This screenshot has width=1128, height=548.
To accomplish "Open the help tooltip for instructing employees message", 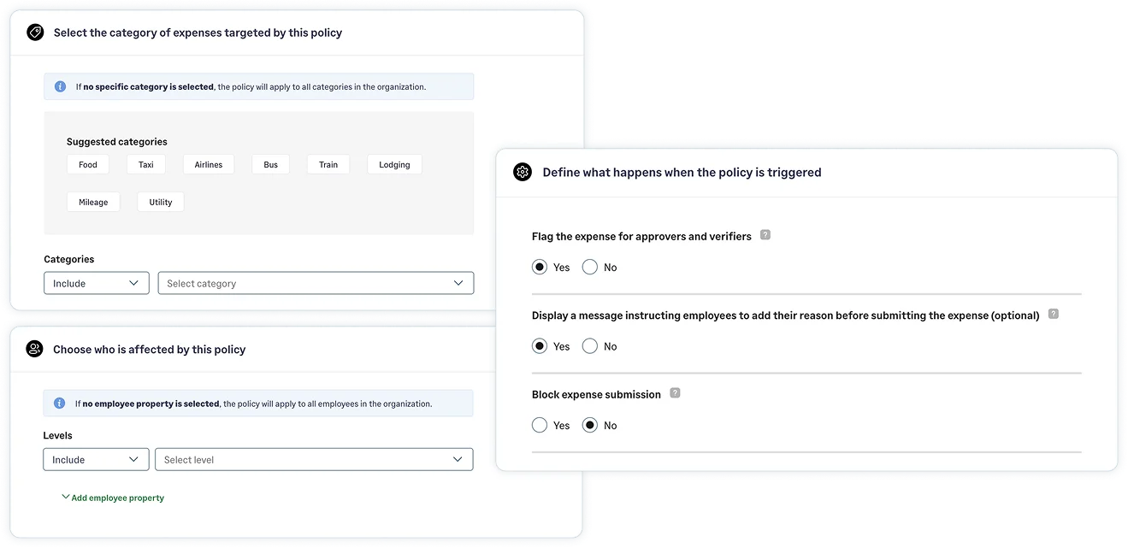I will pos(1053,314).
